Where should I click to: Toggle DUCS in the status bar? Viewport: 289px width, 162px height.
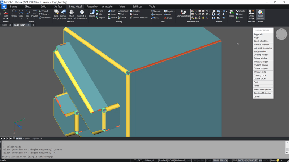(241, 160)
